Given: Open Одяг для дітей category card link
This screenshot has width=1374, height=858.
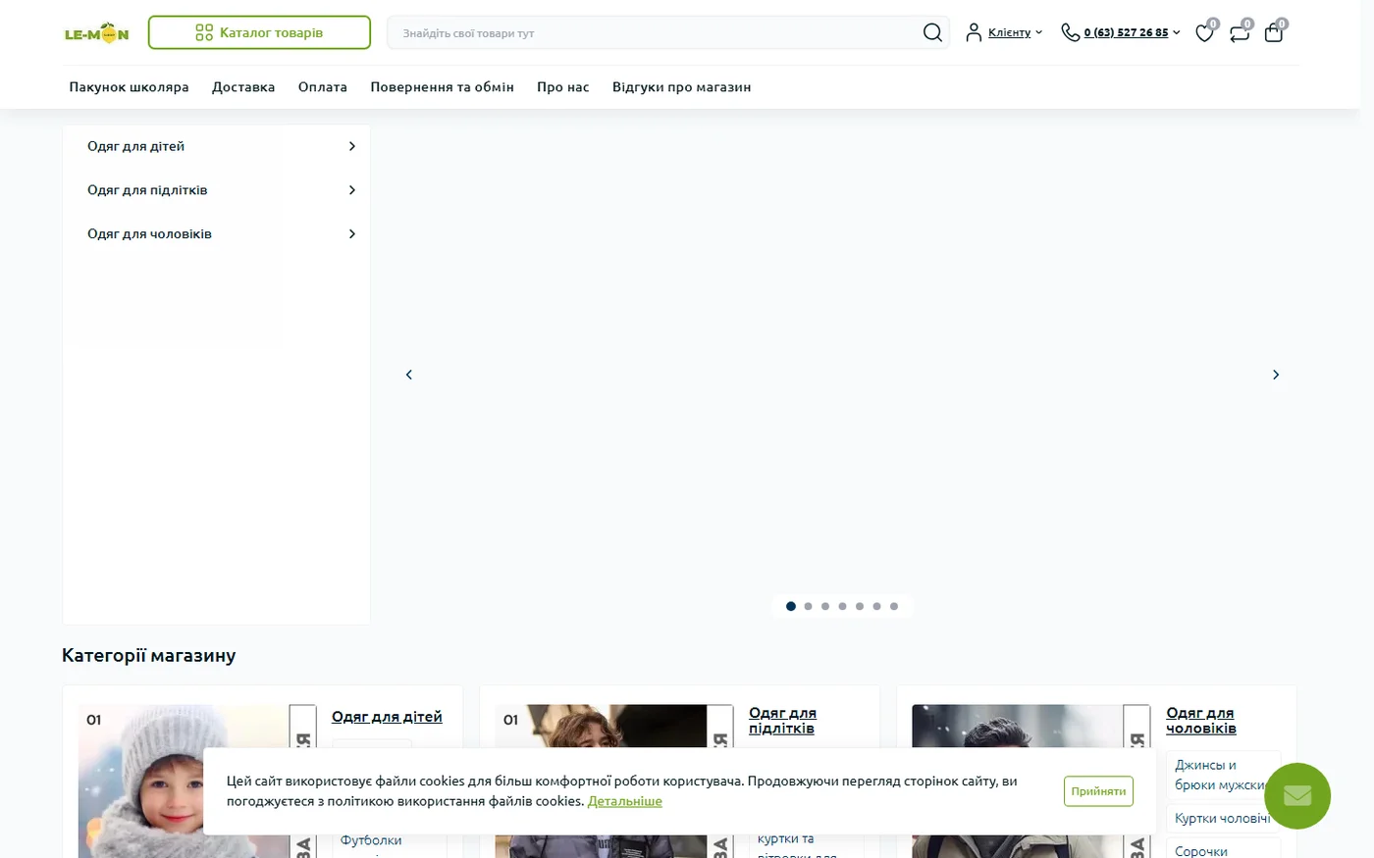Looking at the screenshot, I should click(x=387, y=717).
